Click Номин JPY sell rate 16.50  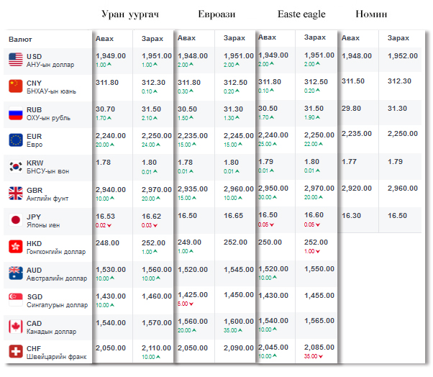pyautogui.click(x=398, y=215)
